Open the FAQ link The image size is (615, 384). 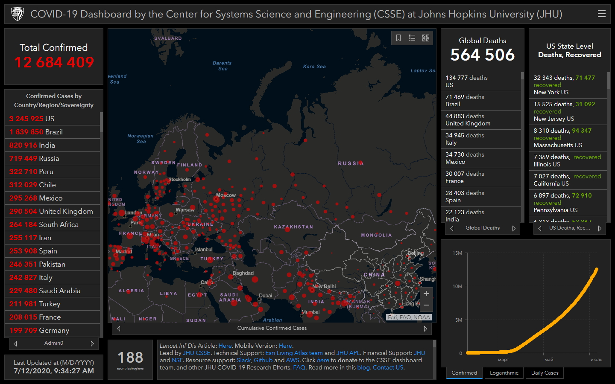click(299, 367)
